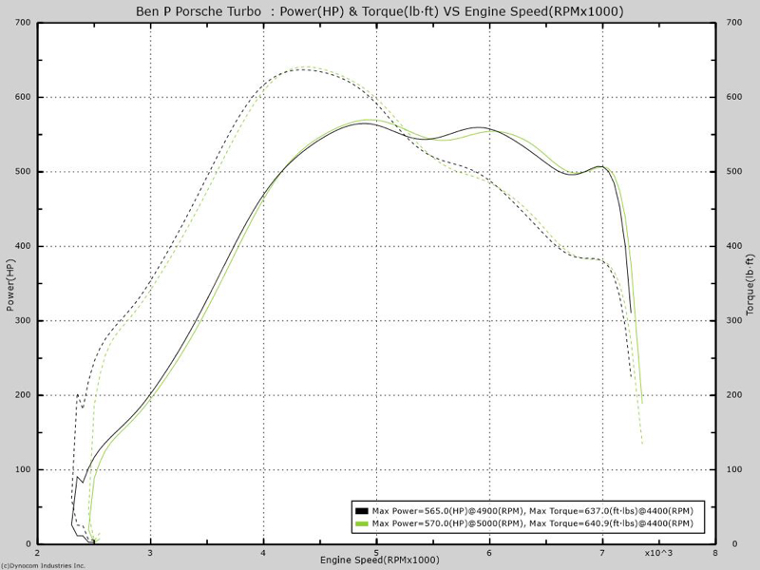The width and height of the screenshot is (760, 570).
Task: Click the right axis tick value 600
Action: 734,97
